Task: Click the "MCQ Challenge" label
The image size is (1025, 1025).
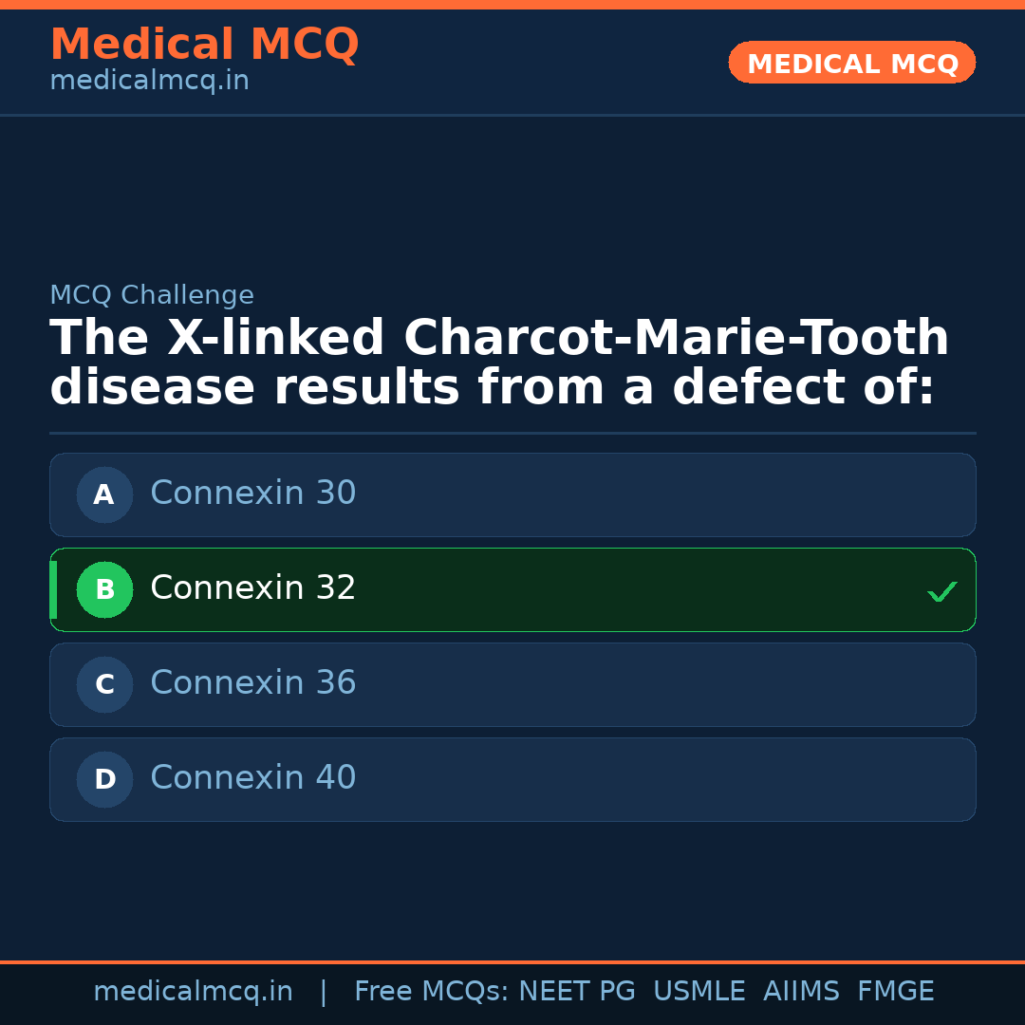Action: coord(152,295)
